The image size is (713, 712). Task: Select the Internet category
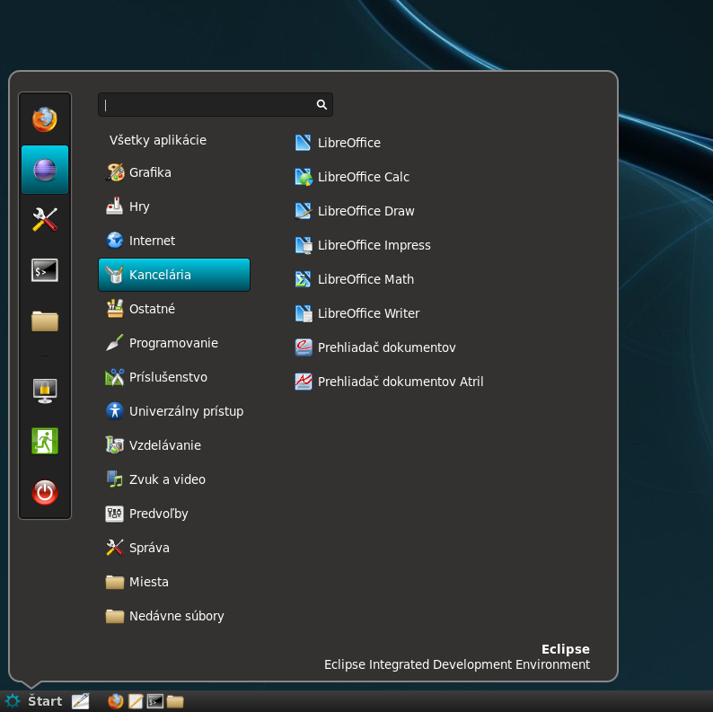[174, 241]
